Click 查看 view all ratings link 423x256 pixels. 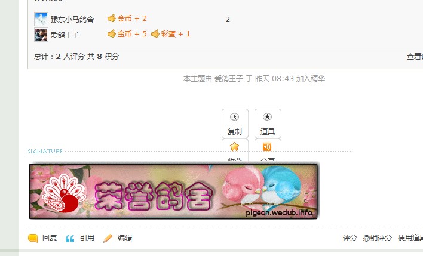point(415,57)
